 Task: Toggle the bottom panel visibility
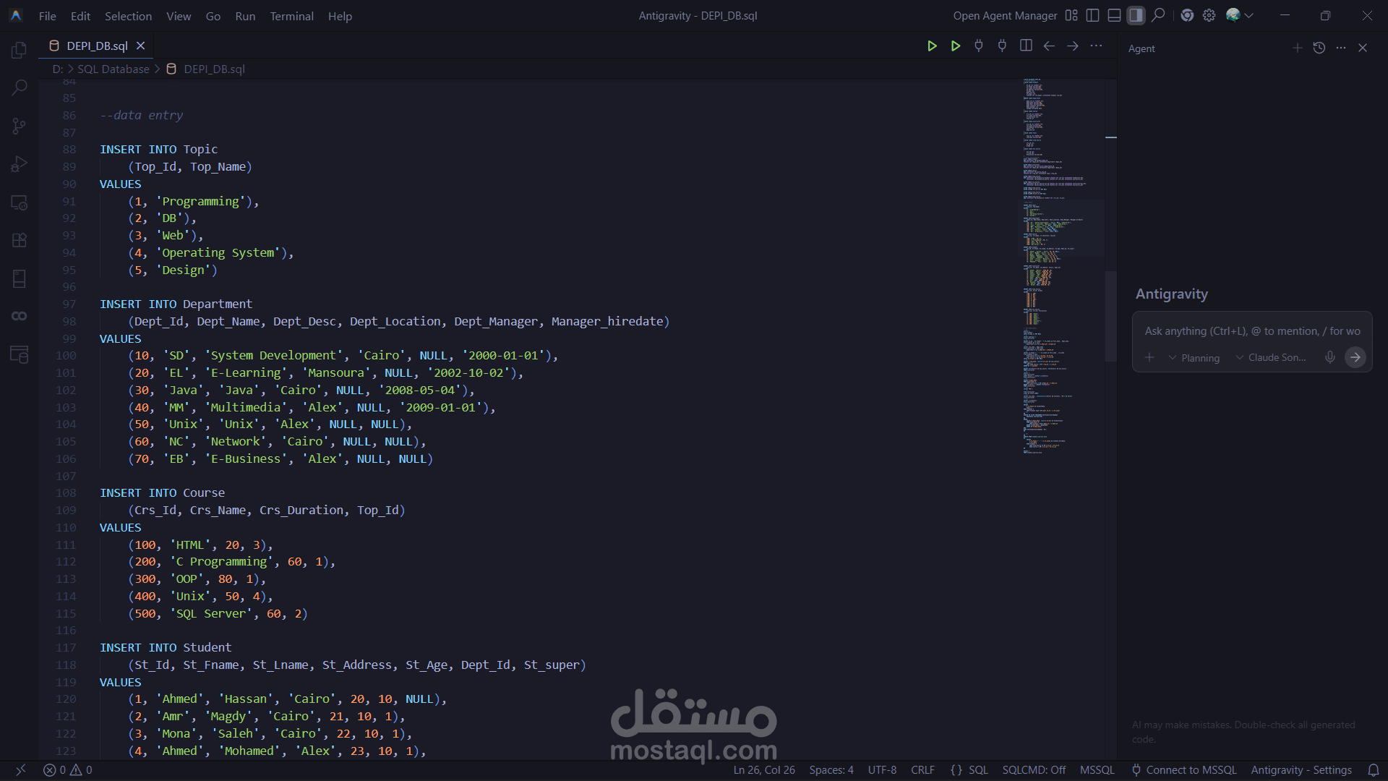pos(1115,15)
